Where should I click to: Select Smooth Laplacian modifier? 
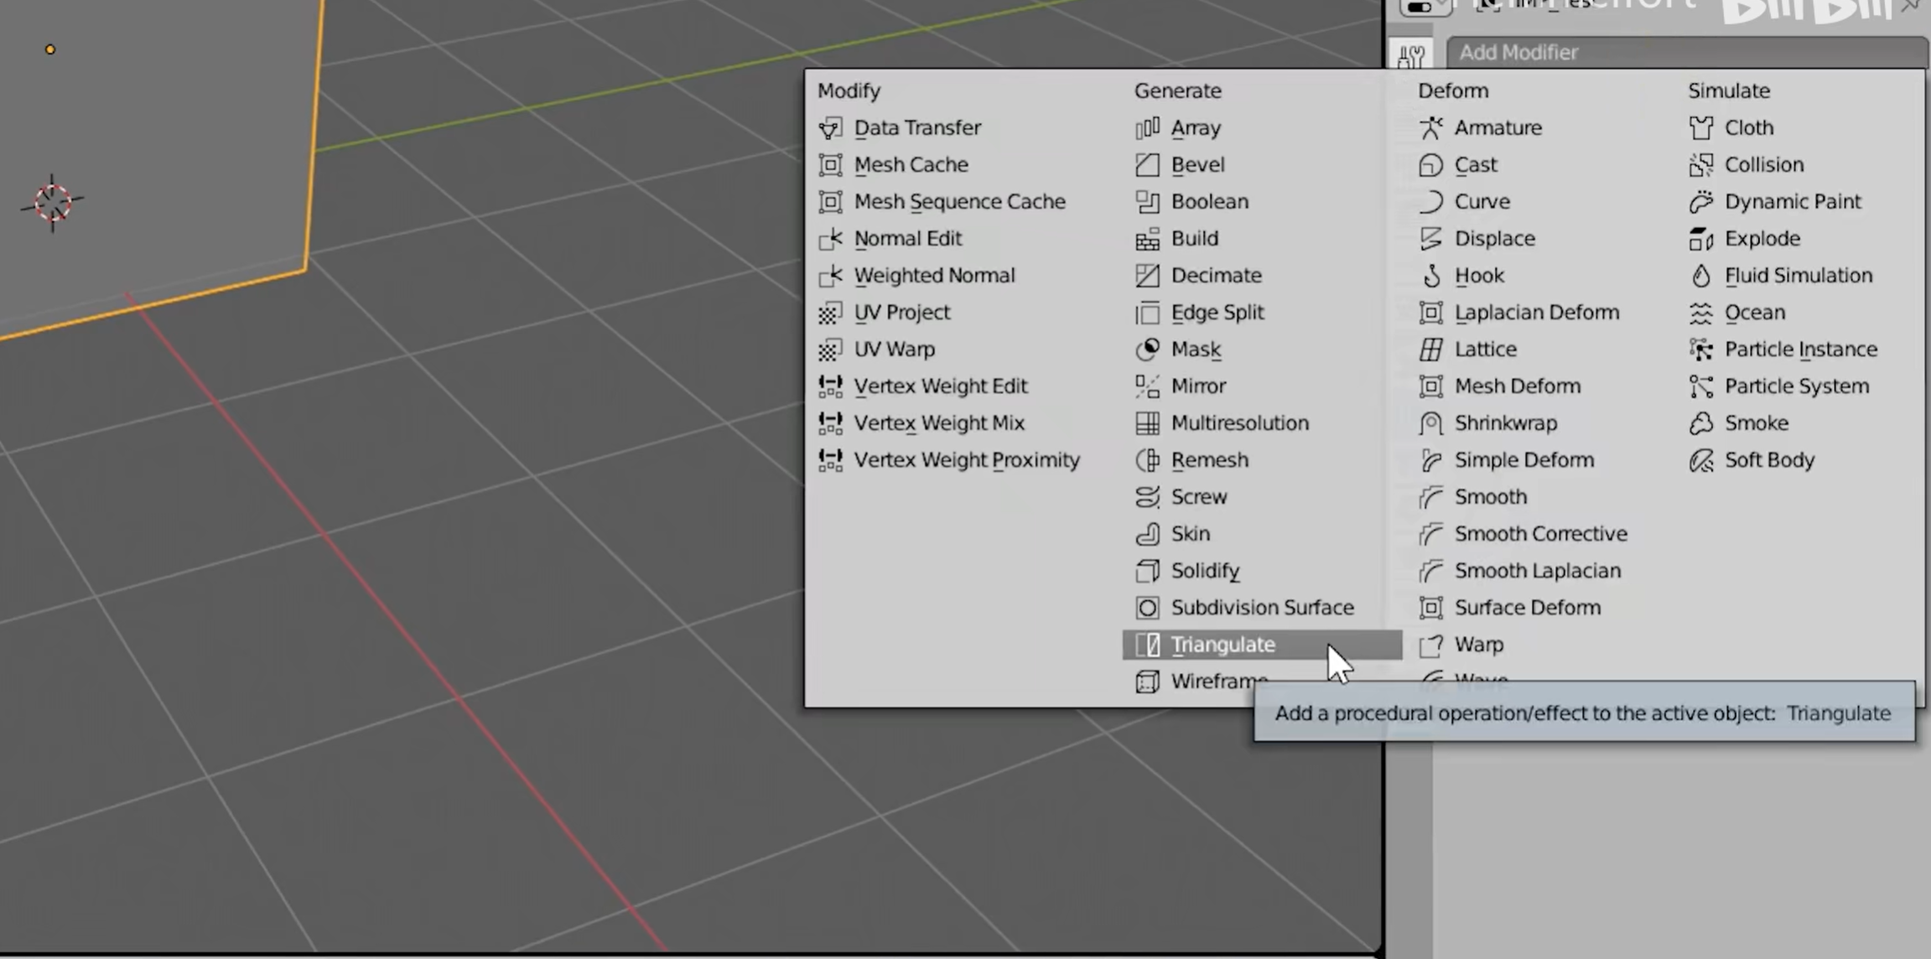pos(1537,570)
